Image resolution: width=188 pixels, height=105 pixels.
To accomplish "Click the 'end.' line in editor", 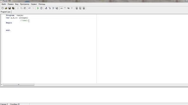I will (x=8, y=30).
